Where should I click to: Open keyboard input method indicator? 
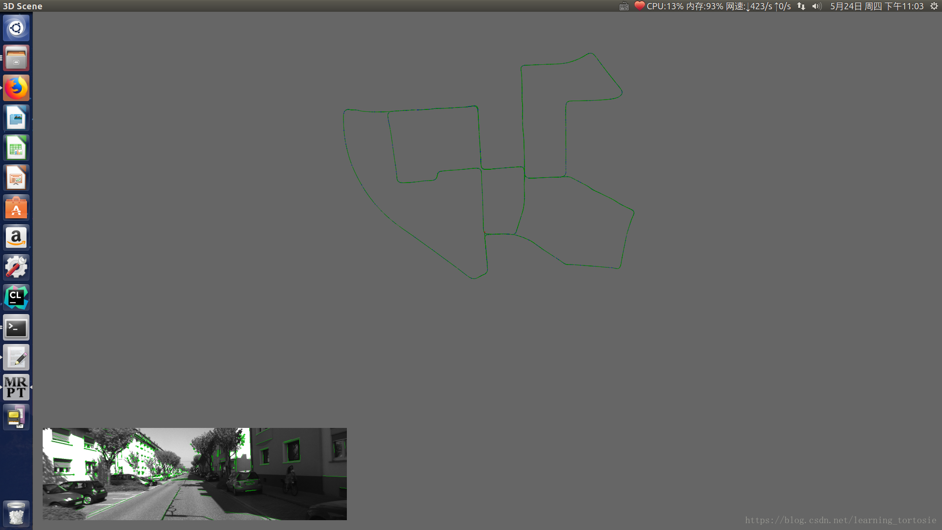point(624,6)
